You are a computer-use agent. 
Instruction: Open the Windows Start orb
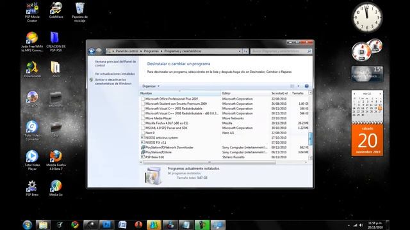point(27,225)
